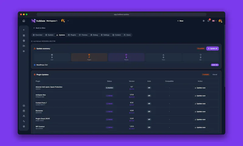Image resolution: width=243 pixels, height=146 pixels.
Task: Open the team users icon in sidebar
Action: tap(24, 116)
